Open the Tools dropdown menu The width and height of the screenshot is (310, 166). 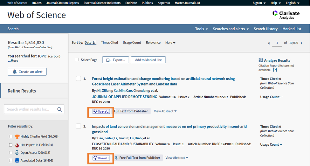(x=202, y=29)
